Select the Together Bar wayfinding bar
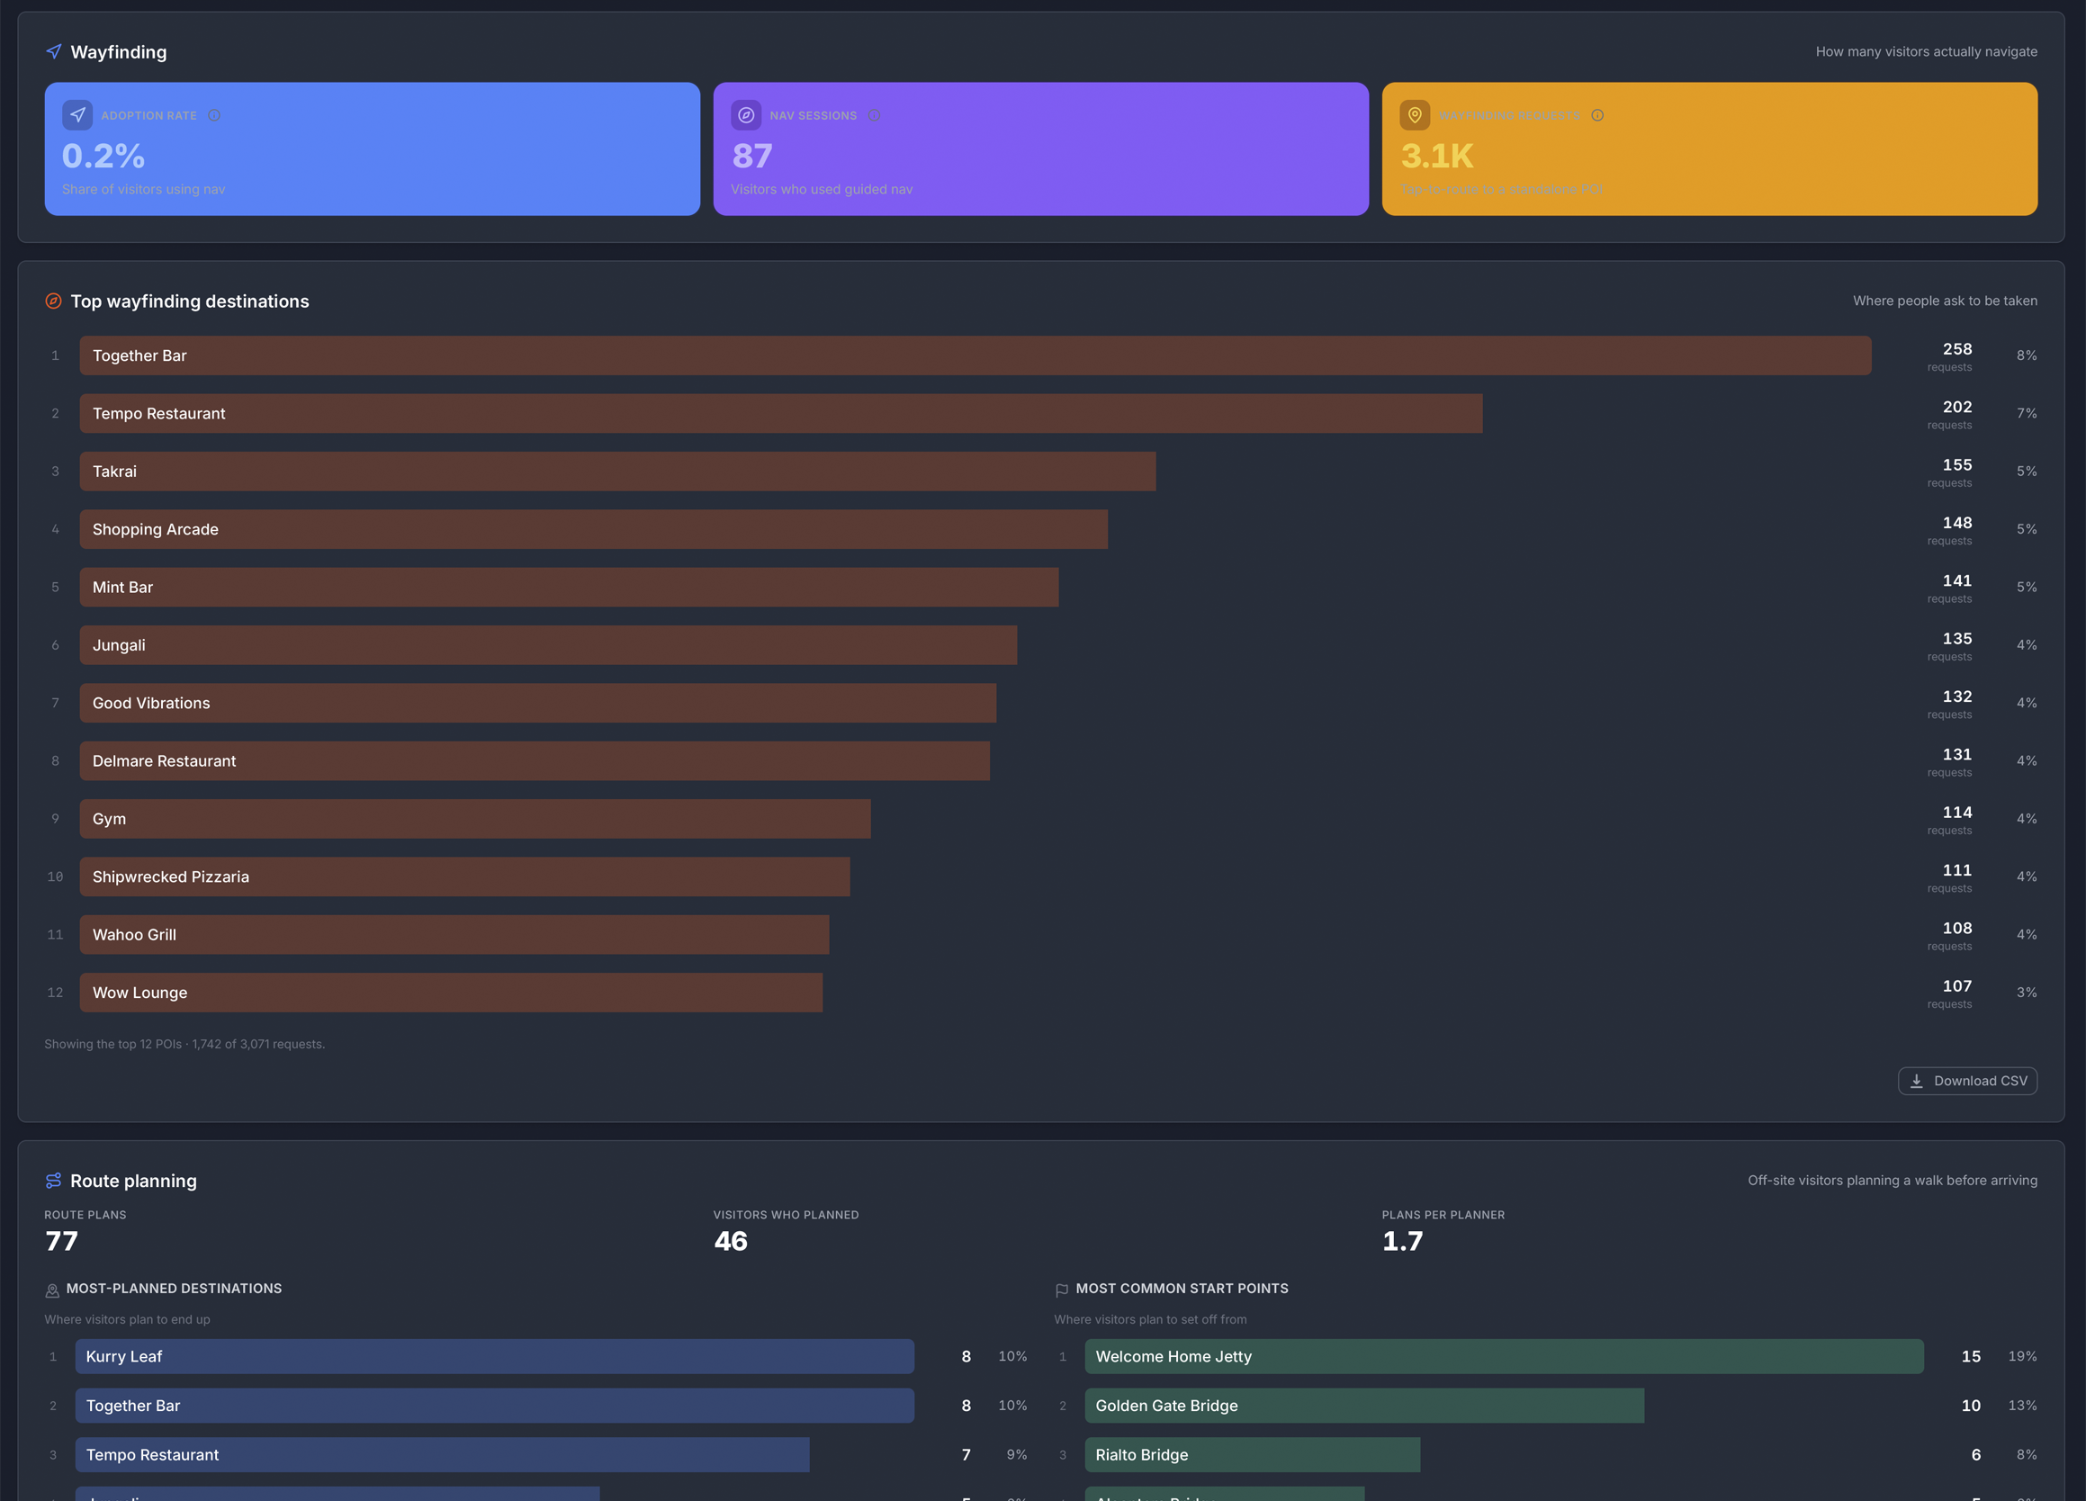 click(975, 355)
